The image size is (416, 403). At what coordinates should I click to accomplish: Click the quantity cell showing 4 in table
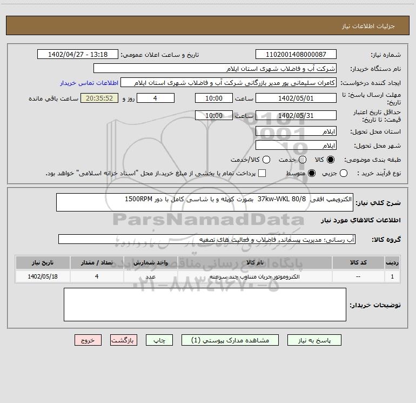97,276
